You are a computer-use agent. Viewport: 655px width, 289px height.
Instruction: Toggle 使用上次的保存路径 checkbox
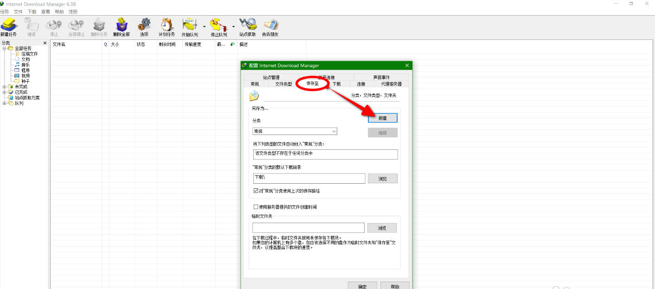[x=256, y=191]
